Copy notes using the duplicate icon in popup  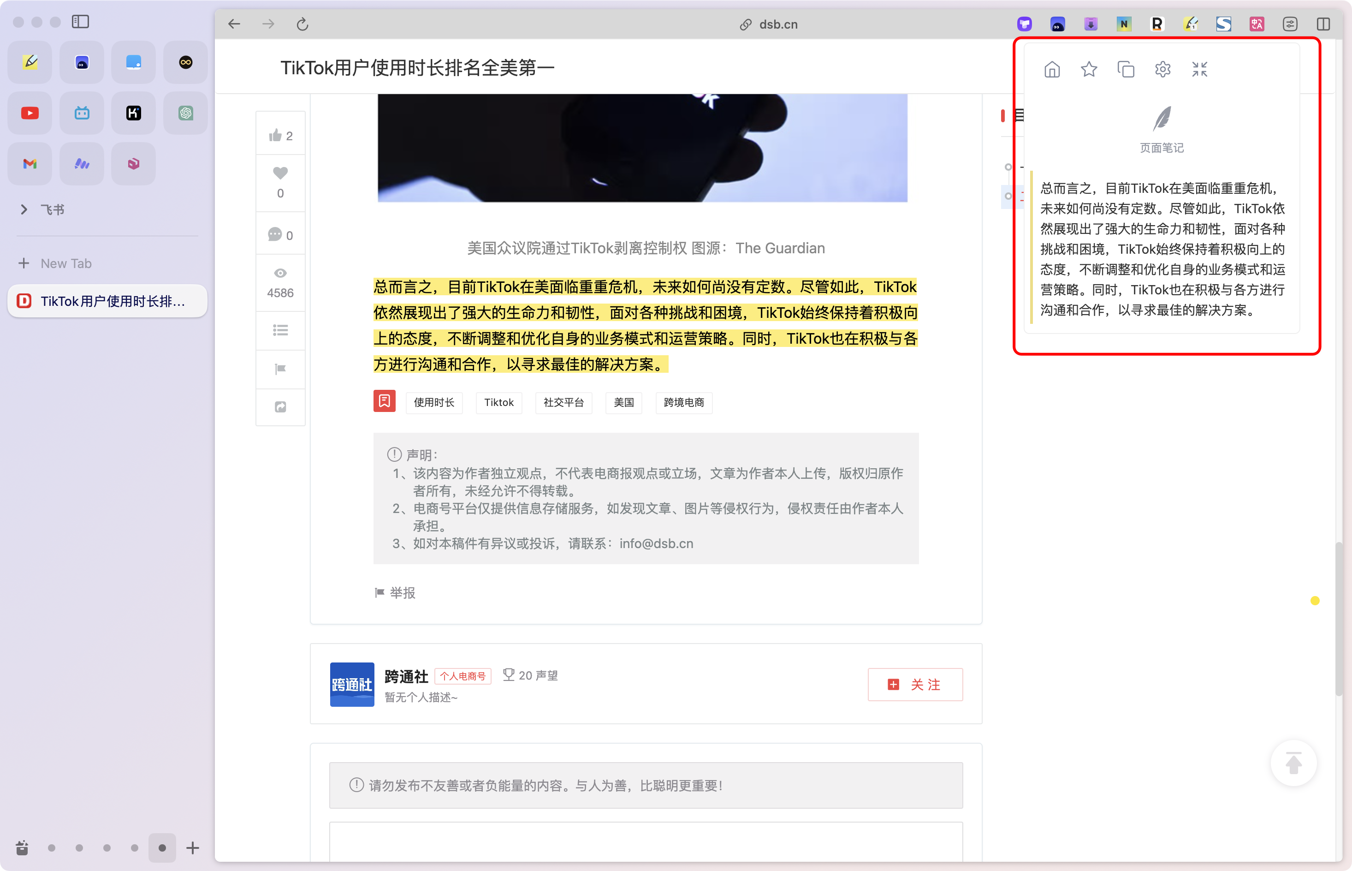click(1126, 69)
